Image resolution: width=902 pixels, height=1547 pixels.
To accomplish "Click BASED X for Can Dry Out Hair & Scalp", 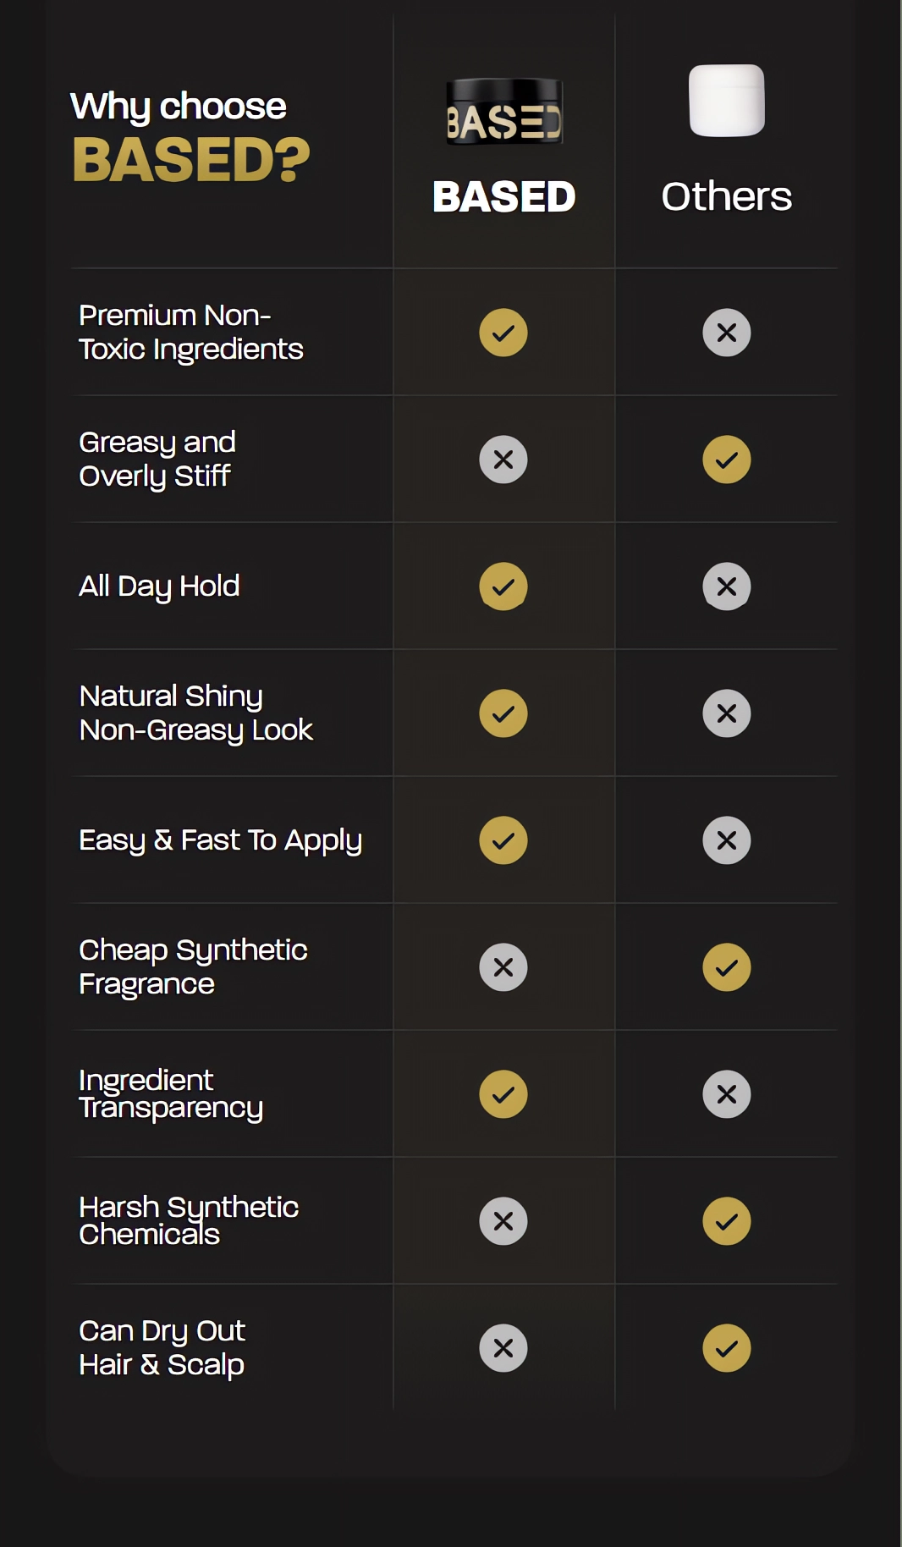I will [x=503, y=1348].
